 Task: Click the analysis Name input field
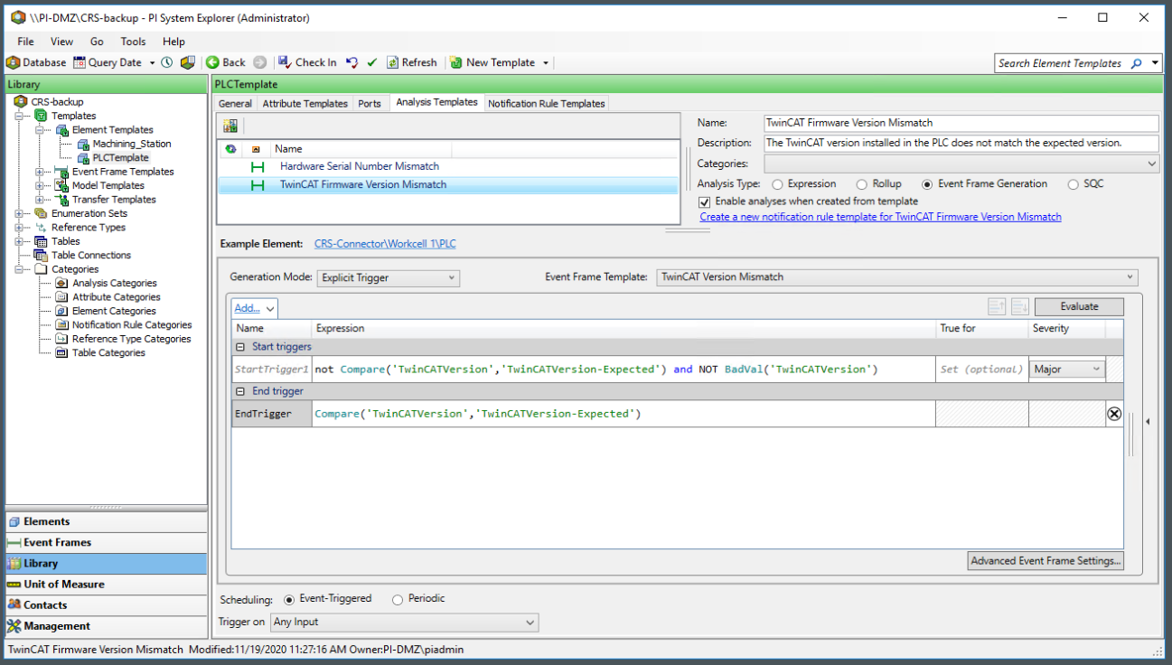click(961, 123)
